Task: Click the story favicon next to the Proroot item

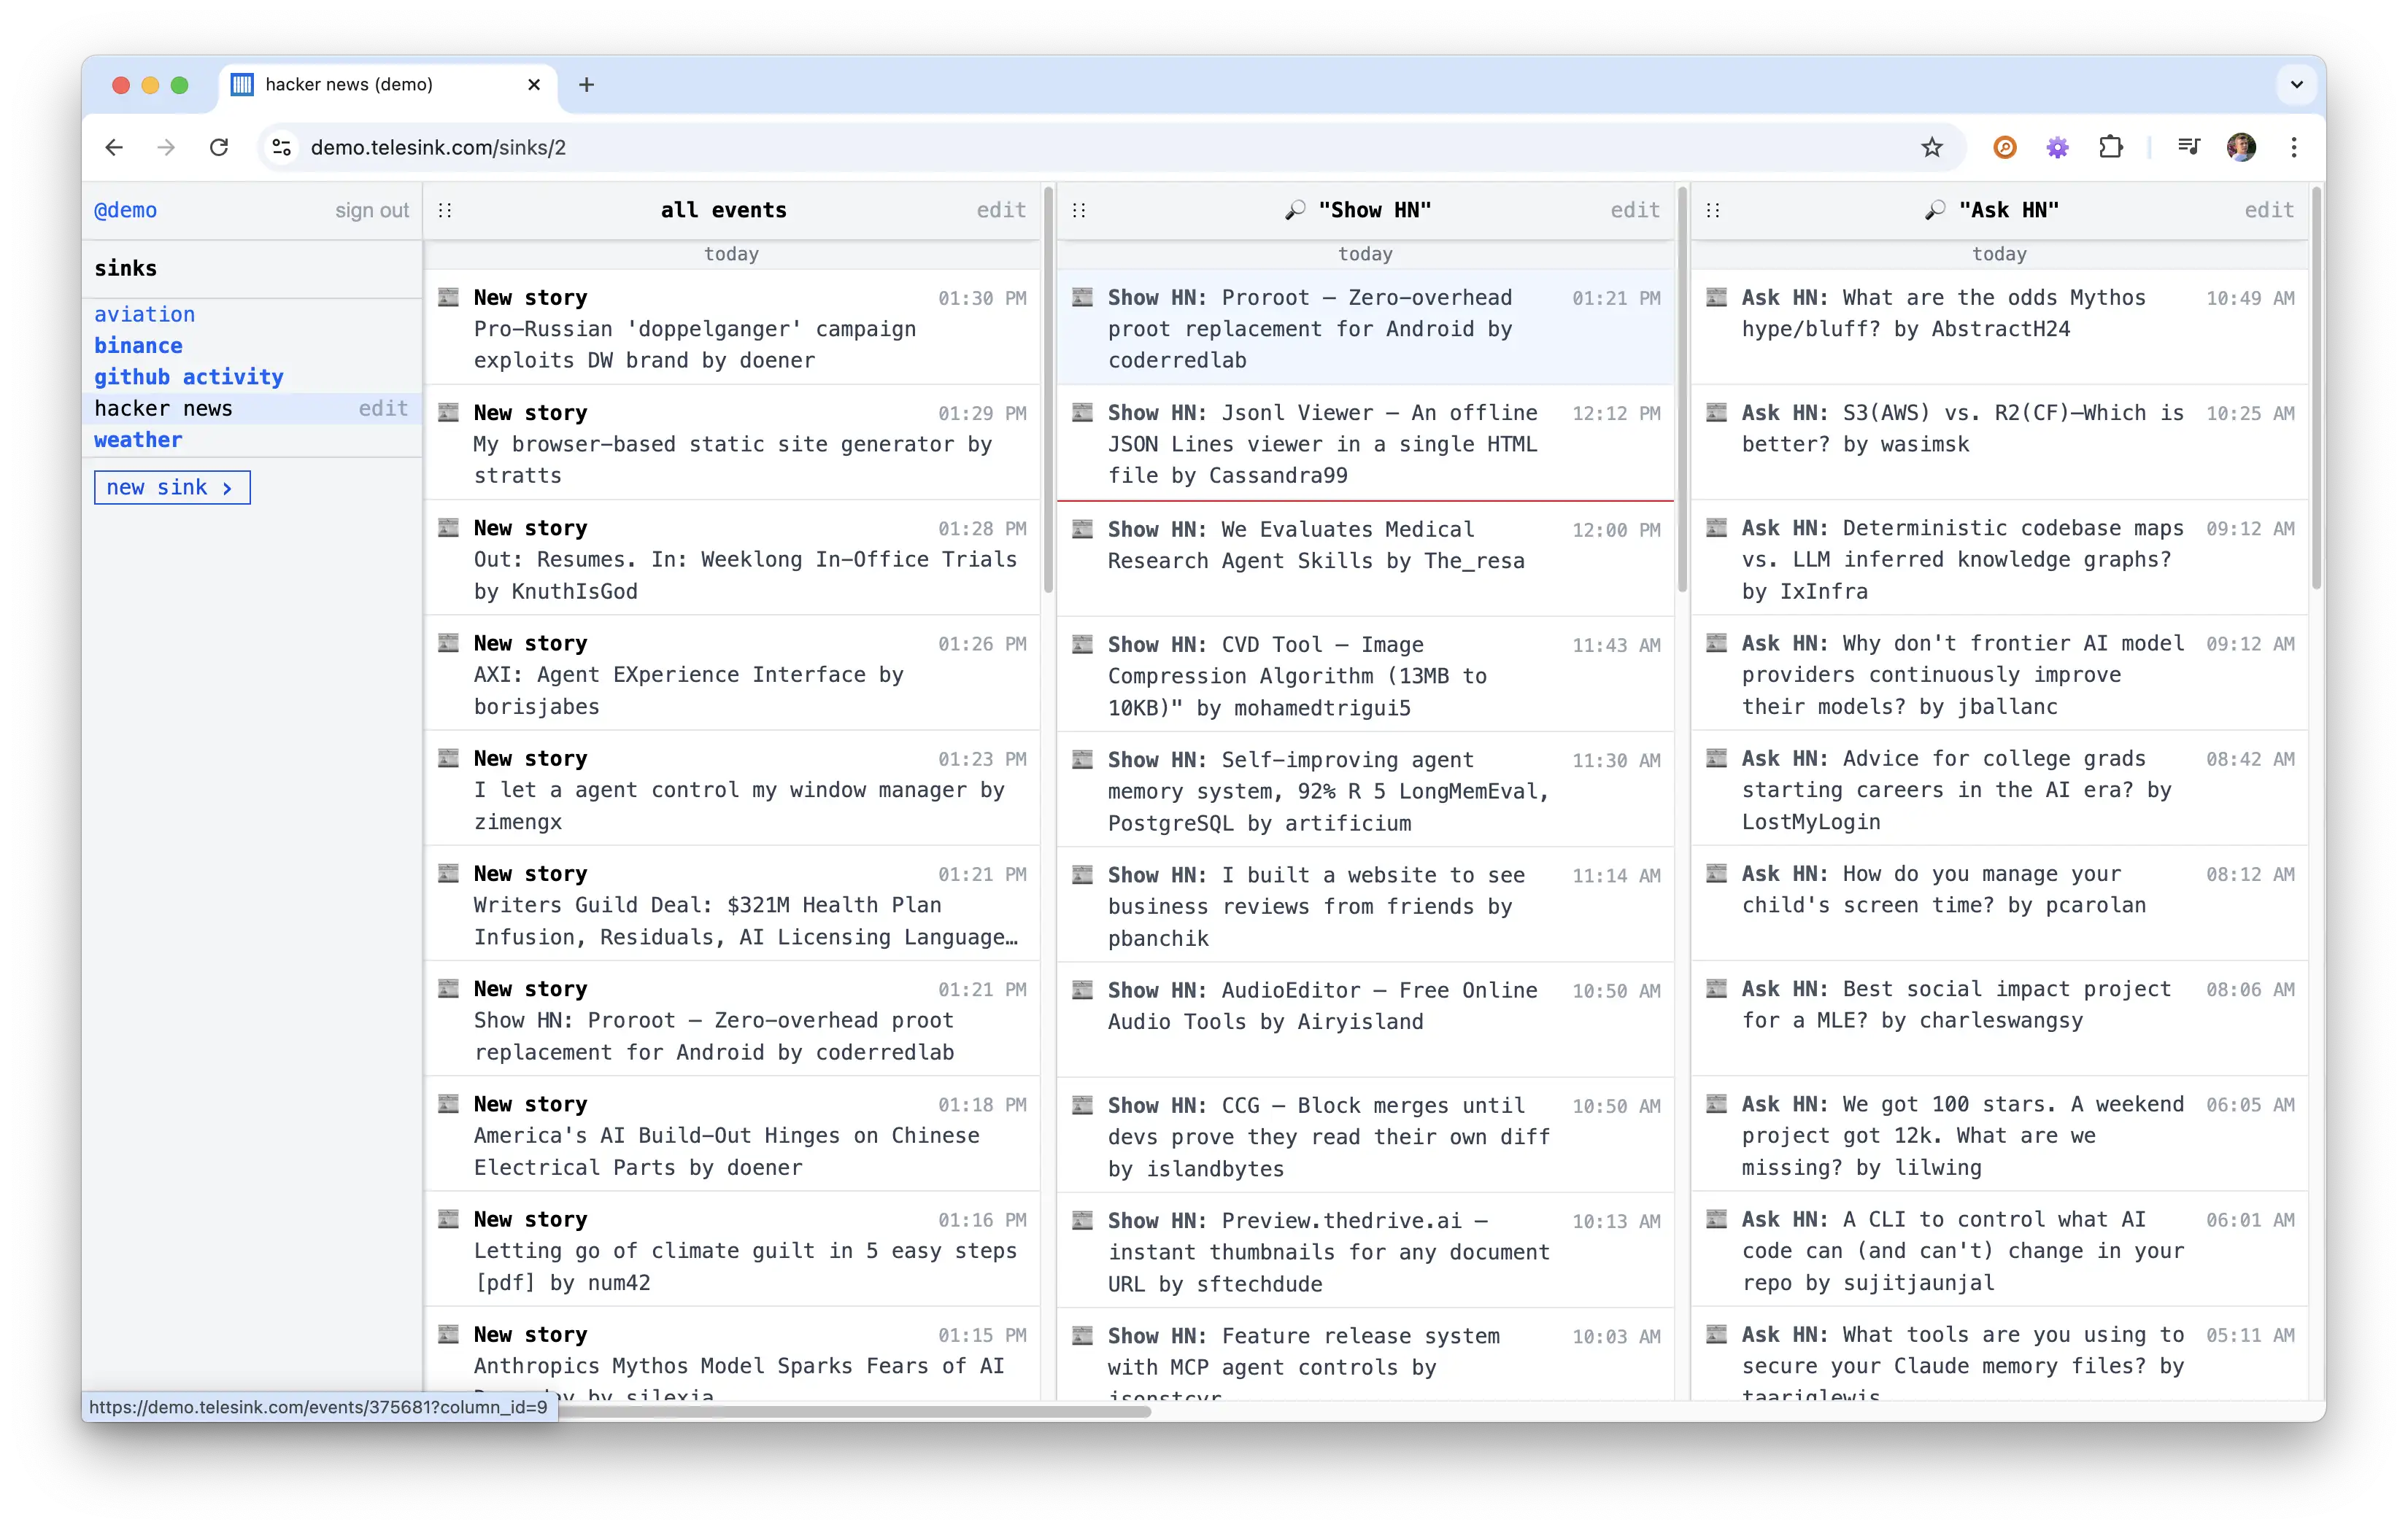Action: click(x=1083, y=297)
